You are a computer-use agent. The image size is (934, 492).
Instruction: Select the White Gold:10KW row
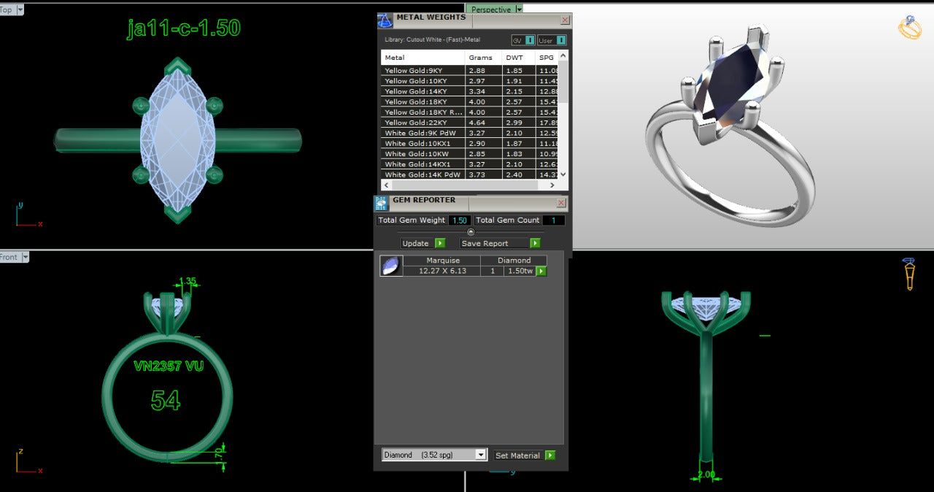(470, 153)
